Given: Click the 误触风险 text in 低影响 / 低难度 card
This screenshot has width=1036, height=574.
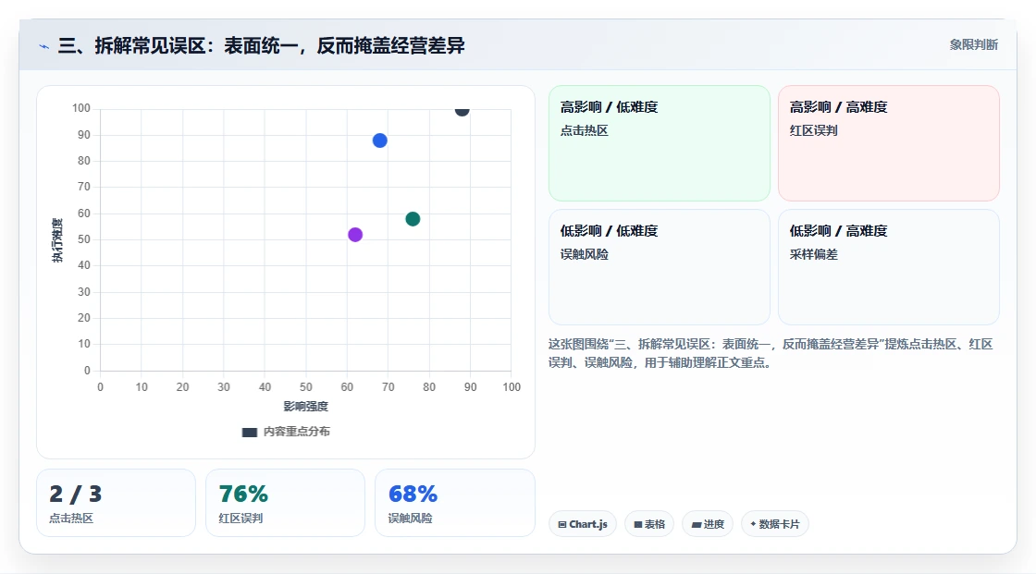Looking at the screenshot, I should tap(584, 254).
